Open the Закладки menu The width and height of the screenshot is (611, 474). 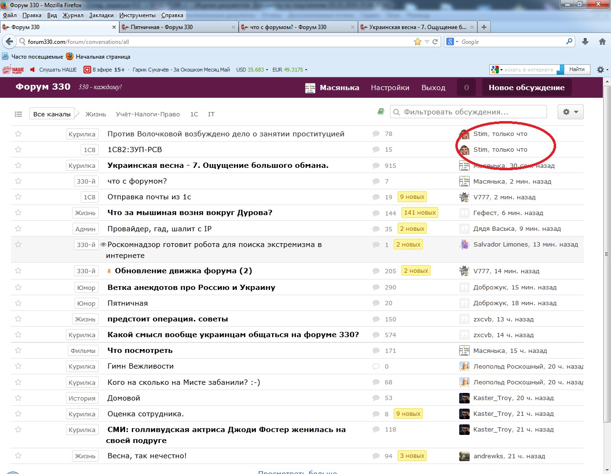(x=101, y=15)
